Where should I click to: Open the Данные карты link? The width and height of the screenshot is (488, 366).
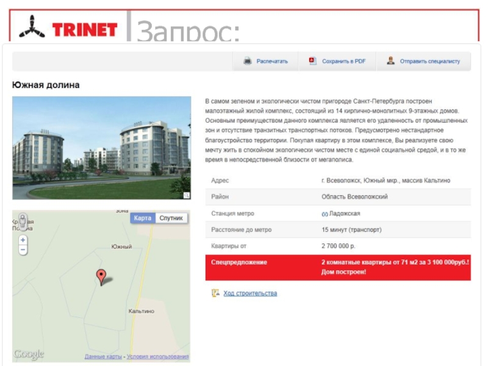(103, 357)
